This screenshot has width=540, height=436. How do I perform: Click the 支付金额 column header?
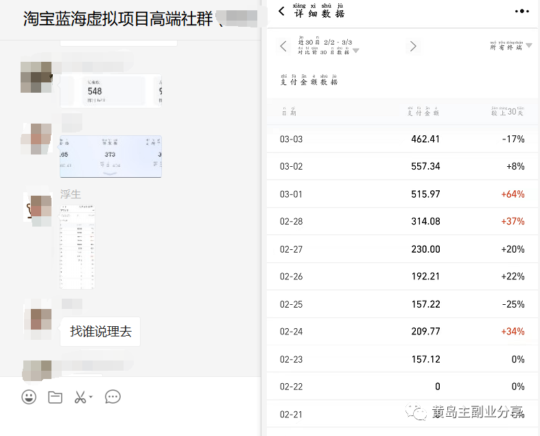(x=423, y=111)
